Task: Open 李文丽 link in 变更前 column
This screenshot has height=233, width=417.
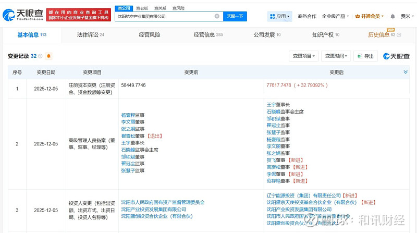Action: [x=128, y=122]
